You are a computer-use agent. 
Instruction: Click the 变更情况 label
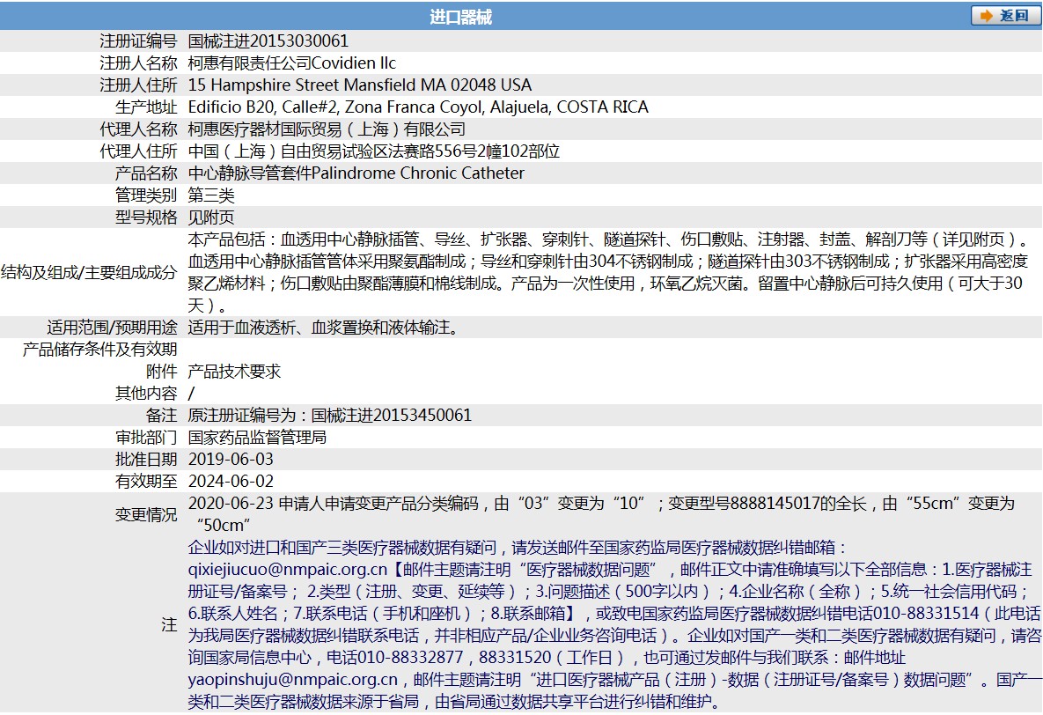coord(146,514)
